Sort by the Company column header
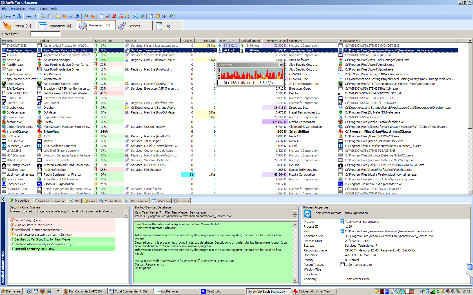Image resolution: width=473 pixels, height=295 pixels. pyautogui.click(x=313, y=41)
